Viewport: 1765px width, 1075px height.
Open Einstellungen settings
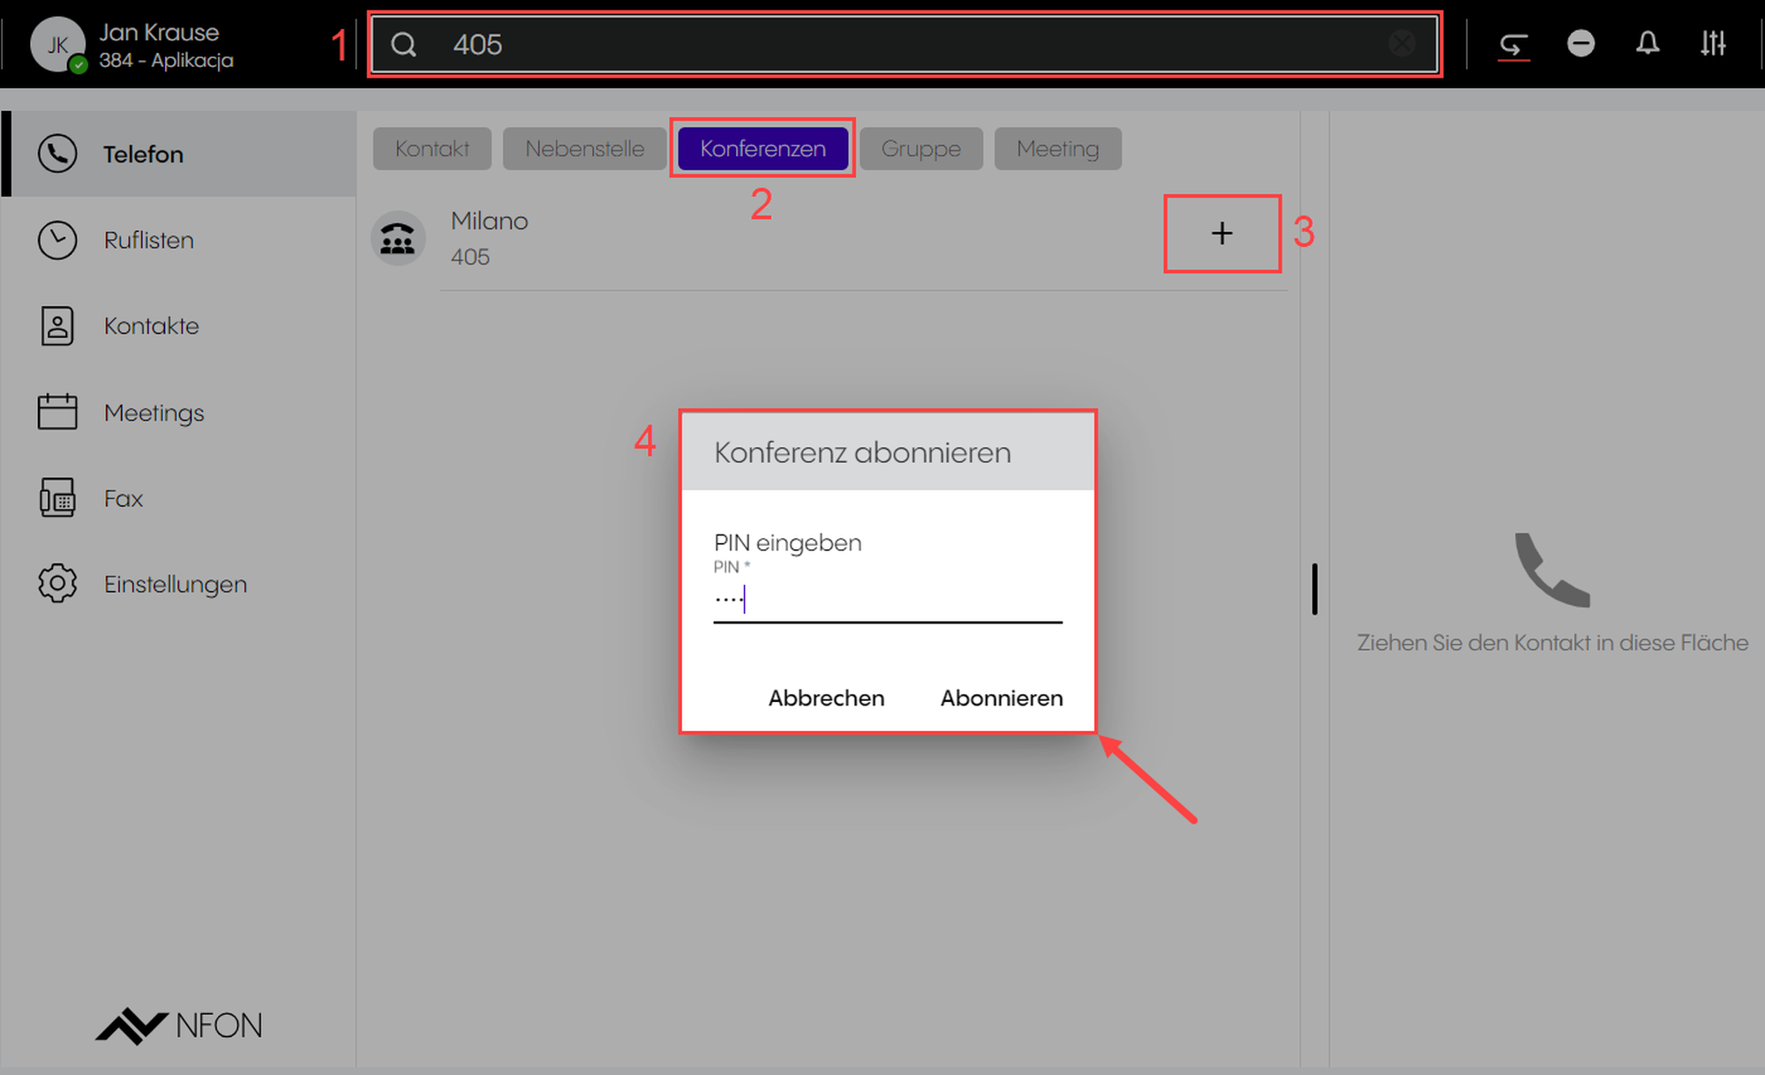(175, 584)
